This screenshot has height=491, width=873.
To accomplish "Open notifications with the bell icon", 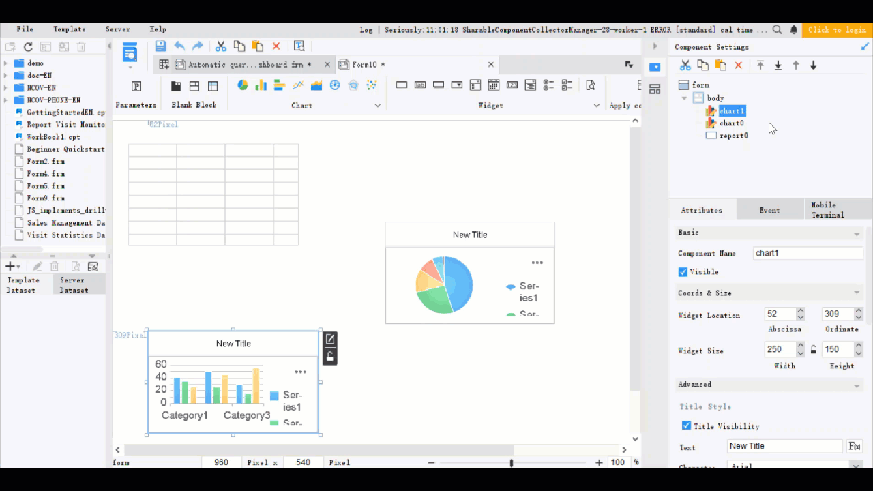I will (x=794, y=30).
